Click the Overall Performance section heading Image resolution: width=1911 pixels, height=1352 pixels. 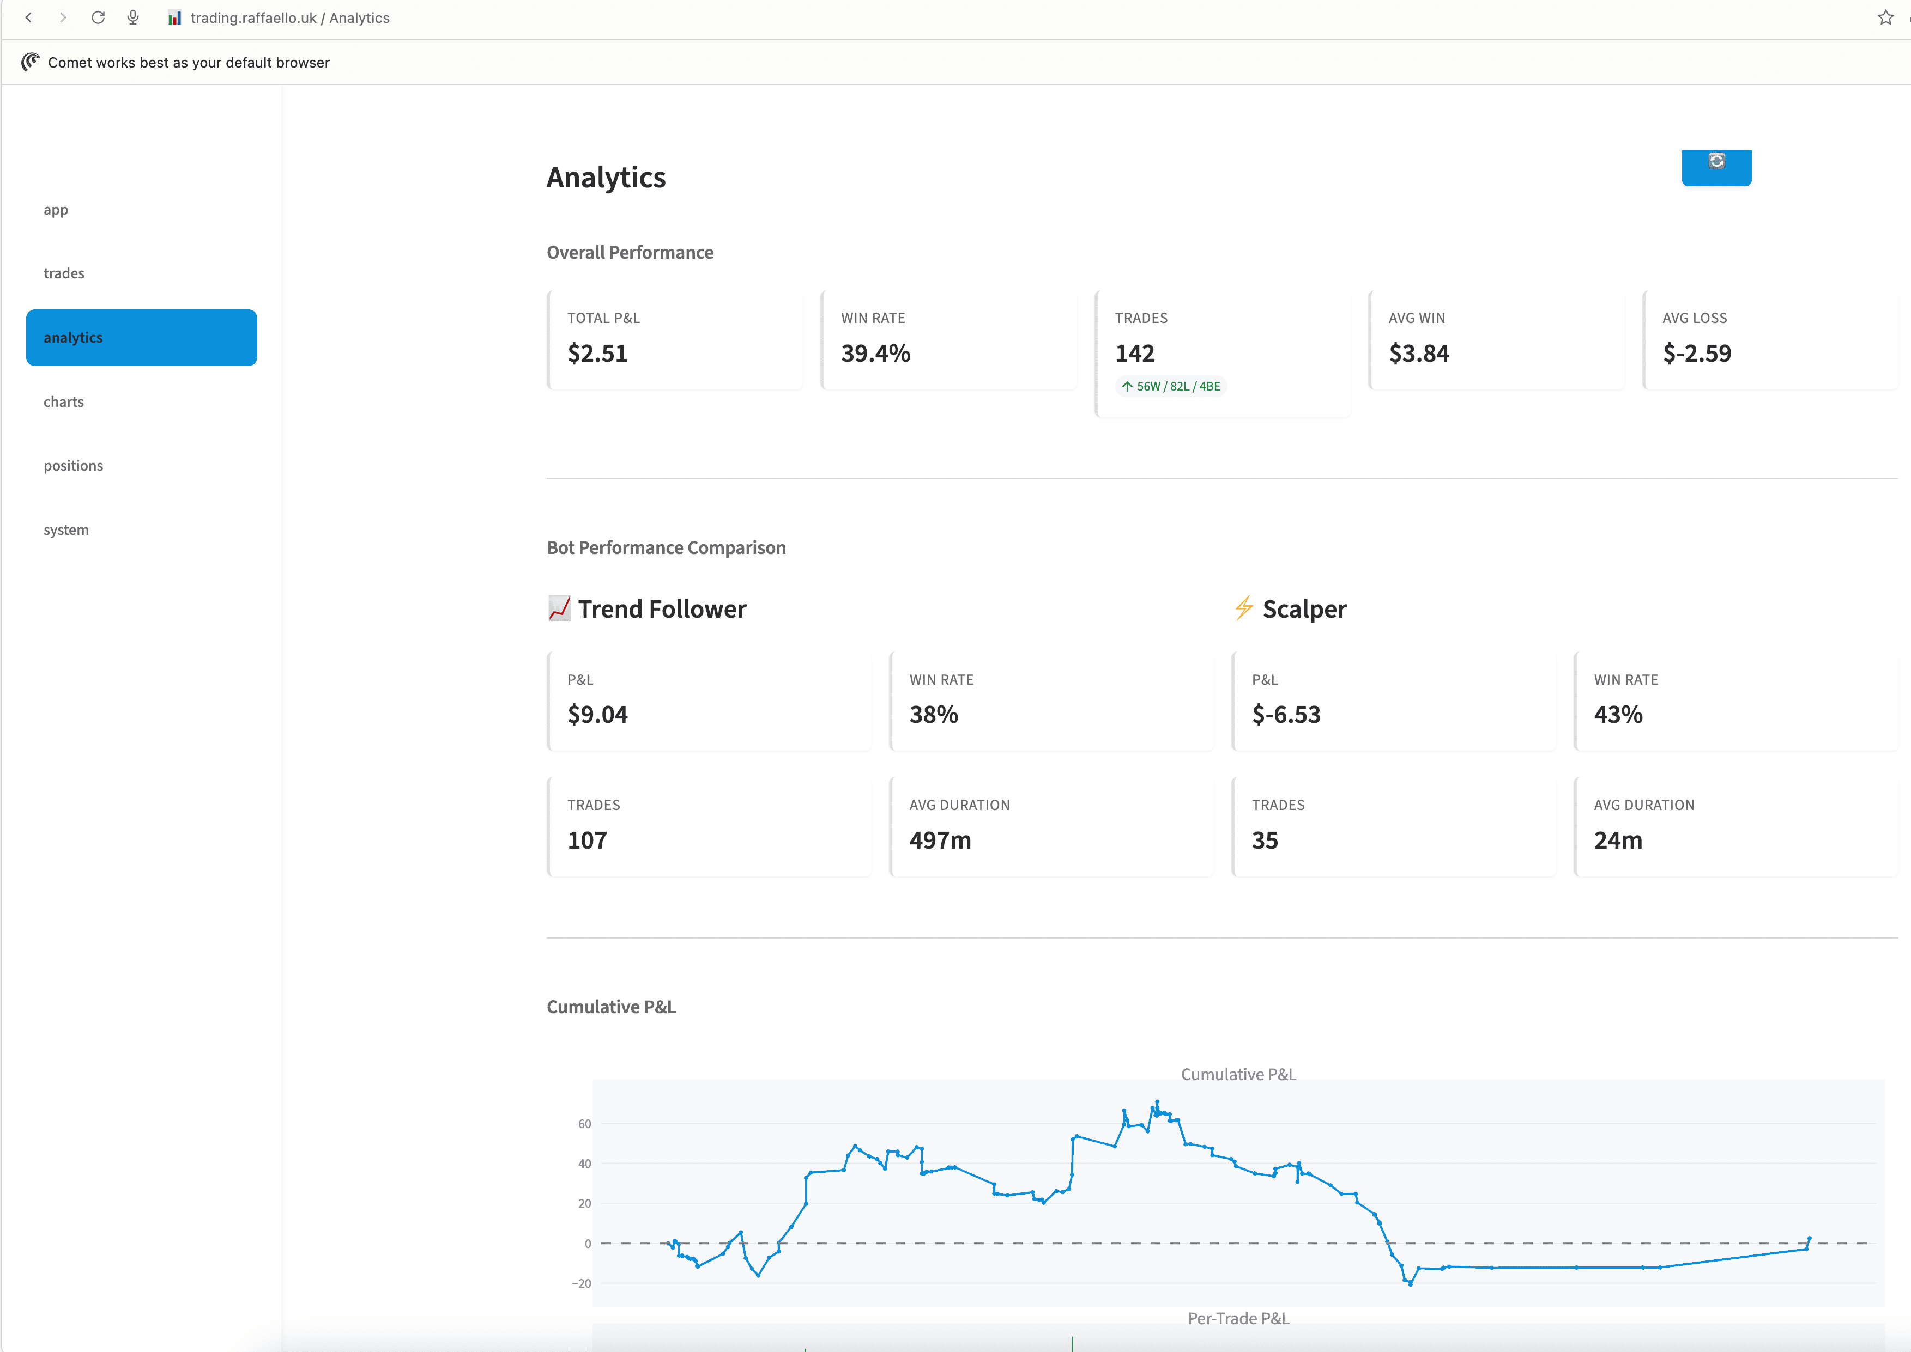[630, 252]
